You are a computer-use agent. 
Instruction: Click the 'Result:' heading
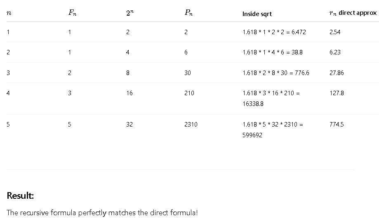coord(20,195)
